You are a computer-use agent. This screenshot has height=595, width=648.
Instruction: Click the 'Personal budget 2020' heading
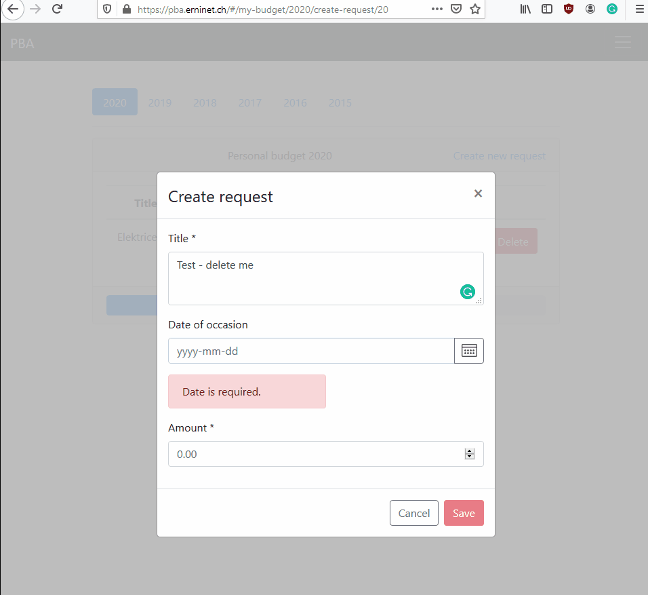(x=280, y=156)
